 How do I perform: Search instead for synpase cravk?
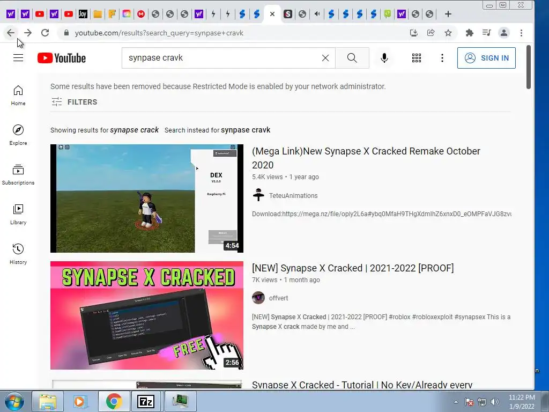(246, 130)
